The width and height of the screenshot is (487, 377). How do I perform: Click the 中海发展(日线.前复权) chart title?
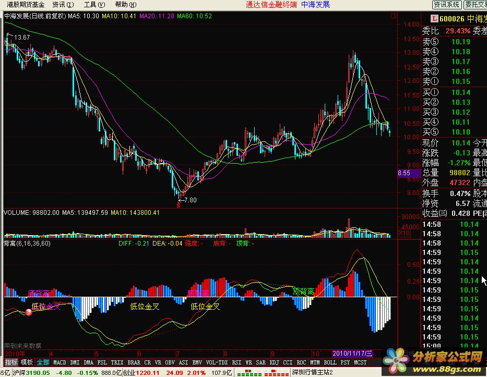point(35,16)
